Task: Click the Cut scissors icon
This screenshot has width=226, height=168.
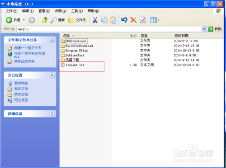Action: tap(95, 20)
